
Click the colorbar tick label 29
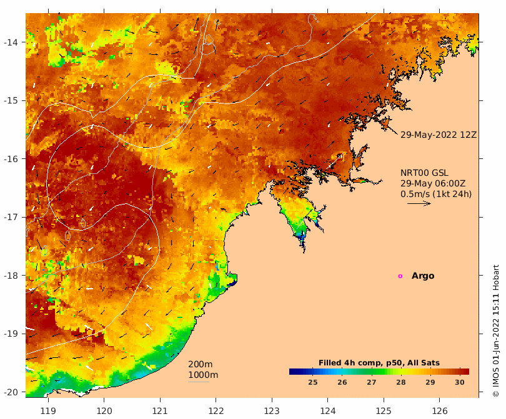(x=430, y=382)
